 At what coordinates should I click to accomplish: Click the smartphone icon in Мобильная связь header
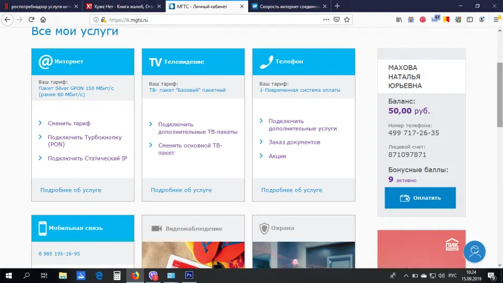42,228
